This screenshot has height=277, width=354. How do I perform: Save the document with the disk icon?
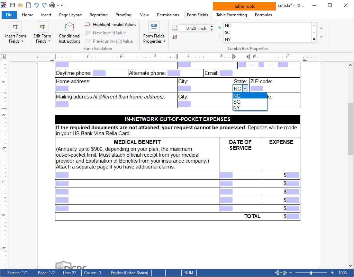point(13,5)
